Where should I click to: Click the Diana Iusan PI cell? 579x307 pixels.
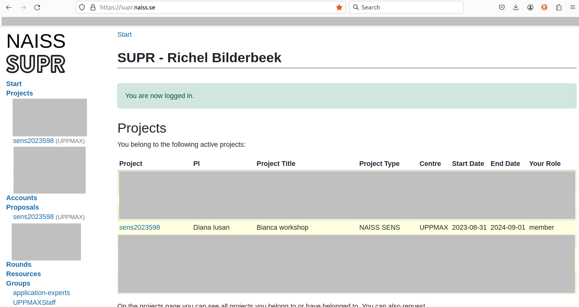tap(211, 228)
